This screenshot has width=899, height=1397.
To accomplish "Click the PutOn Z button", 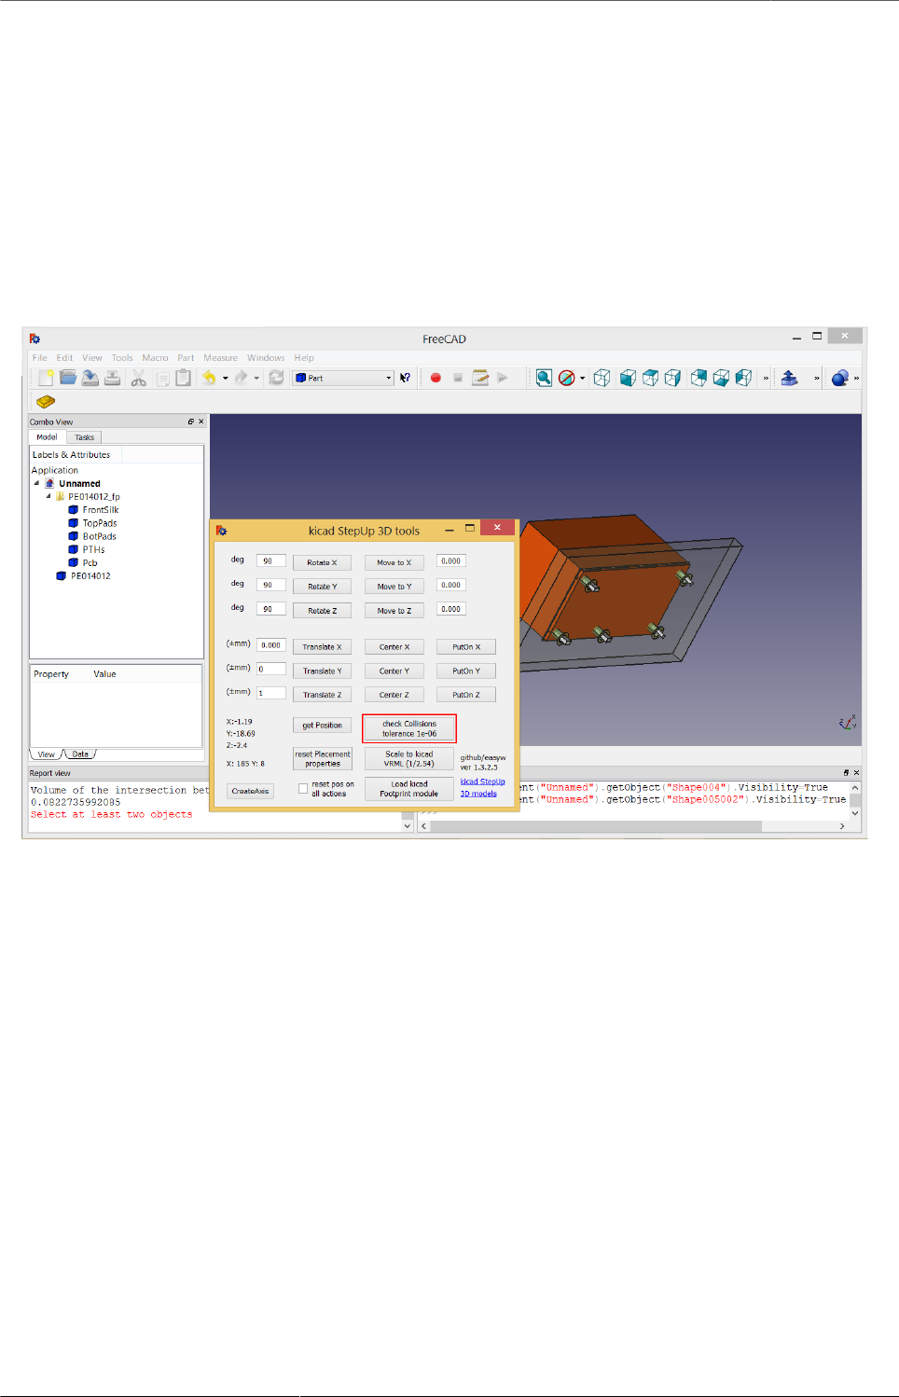I will click(x=466, y=695).
